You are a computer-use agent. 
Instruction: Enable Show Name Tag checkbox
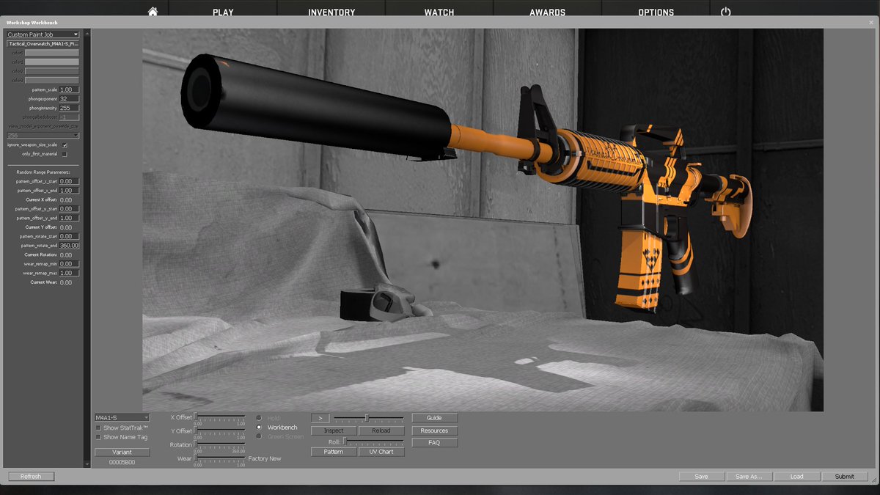[x=99, y=437]
